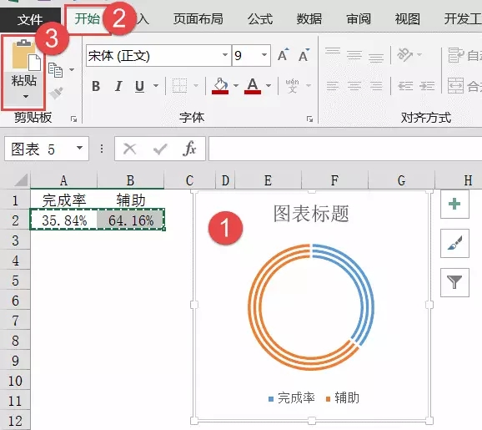Switch to the 开始 Home tab

click(x=88, y=18)
